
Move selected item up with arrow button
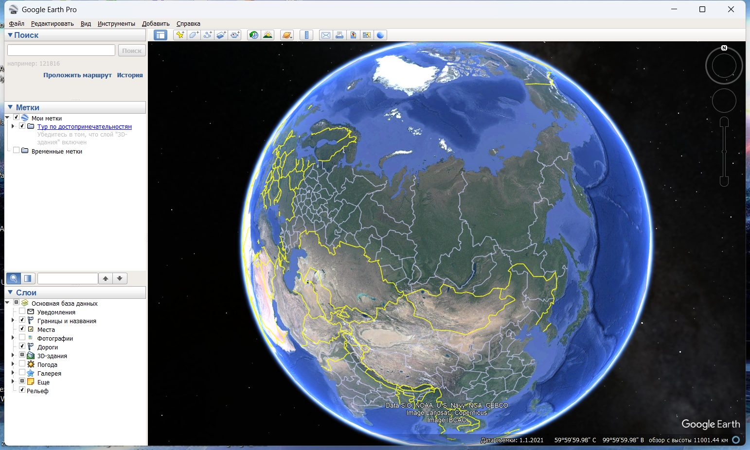pos(106,278)
